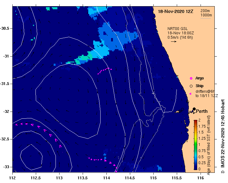Click the magenta drifter legend arrowhead
228x183 pixels.
tap(190, 94)
